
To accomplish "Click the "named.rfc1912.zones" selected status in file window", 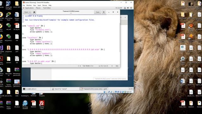I will [x=110, y=79].
